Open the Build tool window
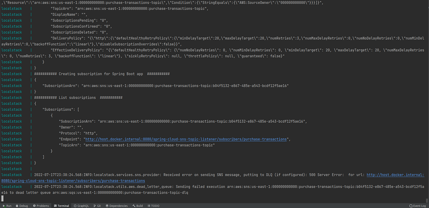Viewport: 429px width, 208px height. [138, 206]
